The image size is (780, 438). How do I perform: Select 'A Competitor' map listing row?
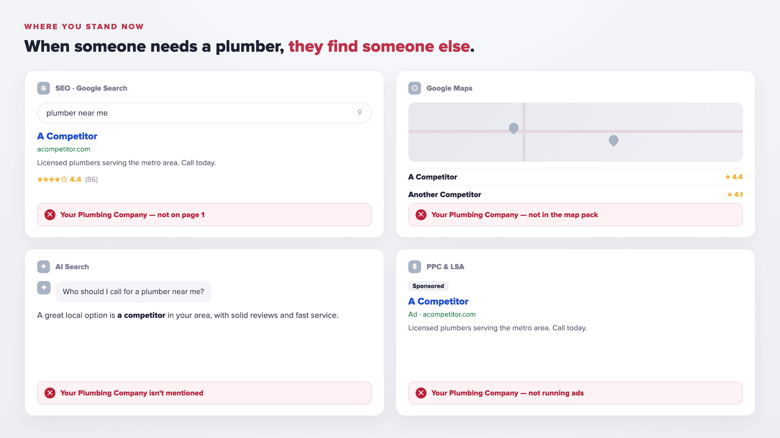(575, 177)
